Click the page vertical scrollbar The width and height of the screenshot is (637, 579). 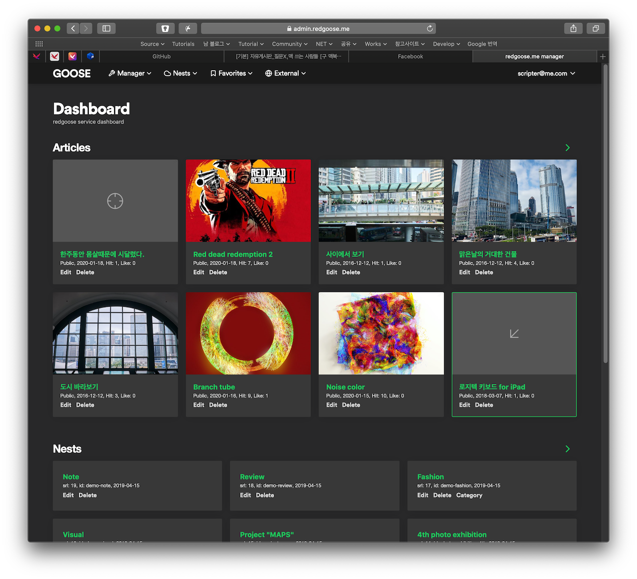(x=606, y=214)
